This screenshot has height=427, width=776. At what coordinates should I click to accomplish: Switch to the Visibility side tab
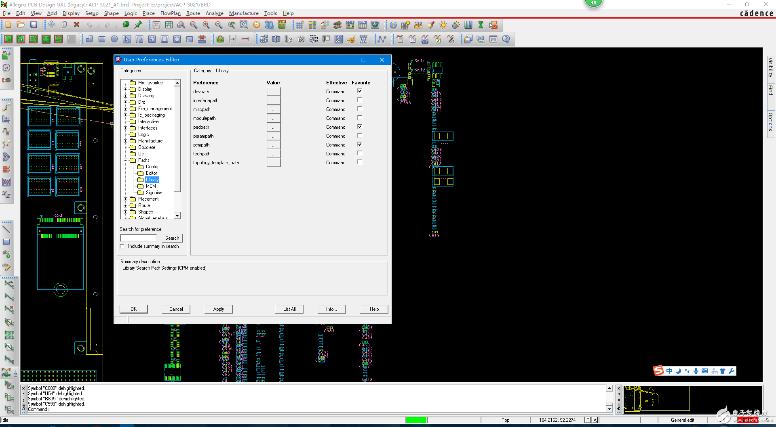click(x=770, y=67)
